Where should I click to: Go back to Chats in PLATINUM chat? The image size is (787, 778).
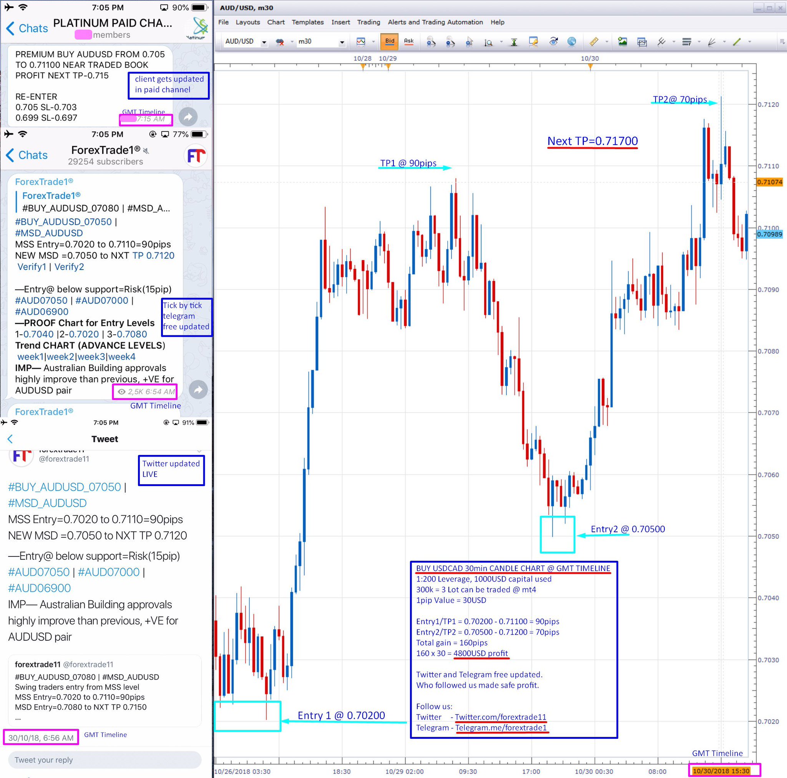27,28
